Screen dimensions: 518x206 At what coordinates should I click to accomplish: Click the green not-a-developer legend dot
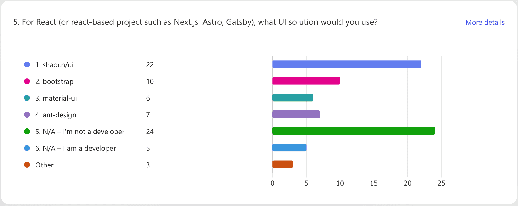[27, 131]
